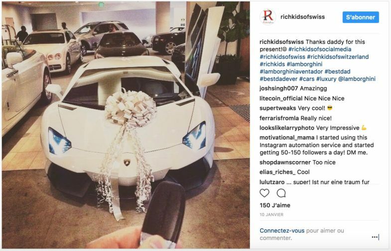This screenshot has height=251, width=391.
Task: View the supertweaks commenter profile
Action: pos(277,108)
